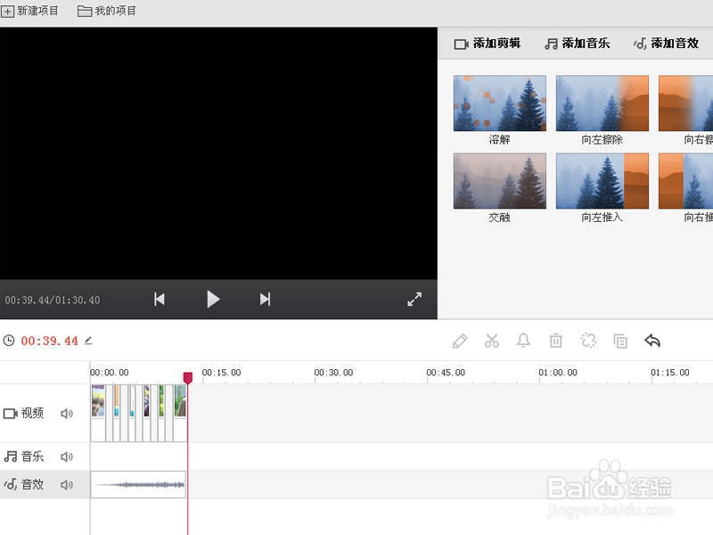Select the first video clip on timeline
Image resolution: width=713 pixels, height=535 pixels.
pyautogui.click(x=98, y=413)
